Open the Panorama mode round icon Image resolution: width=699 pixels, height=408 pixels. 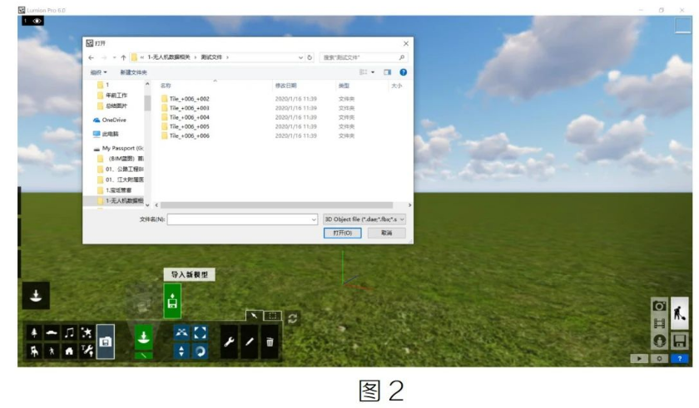pos(659,341)
